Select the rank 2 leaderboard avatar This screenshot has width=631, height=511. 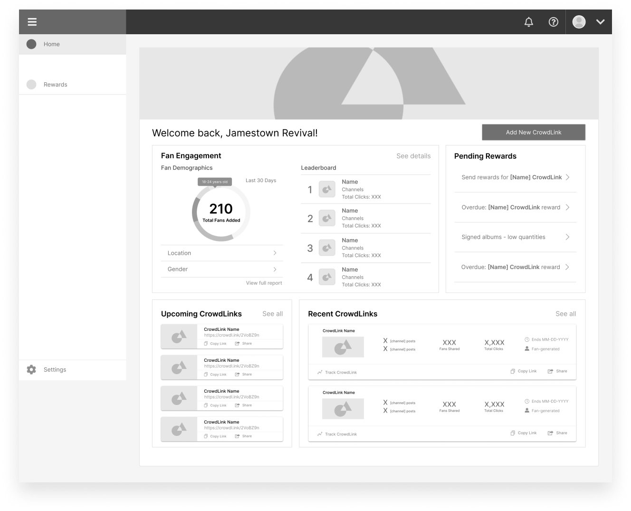pos(327,219)
